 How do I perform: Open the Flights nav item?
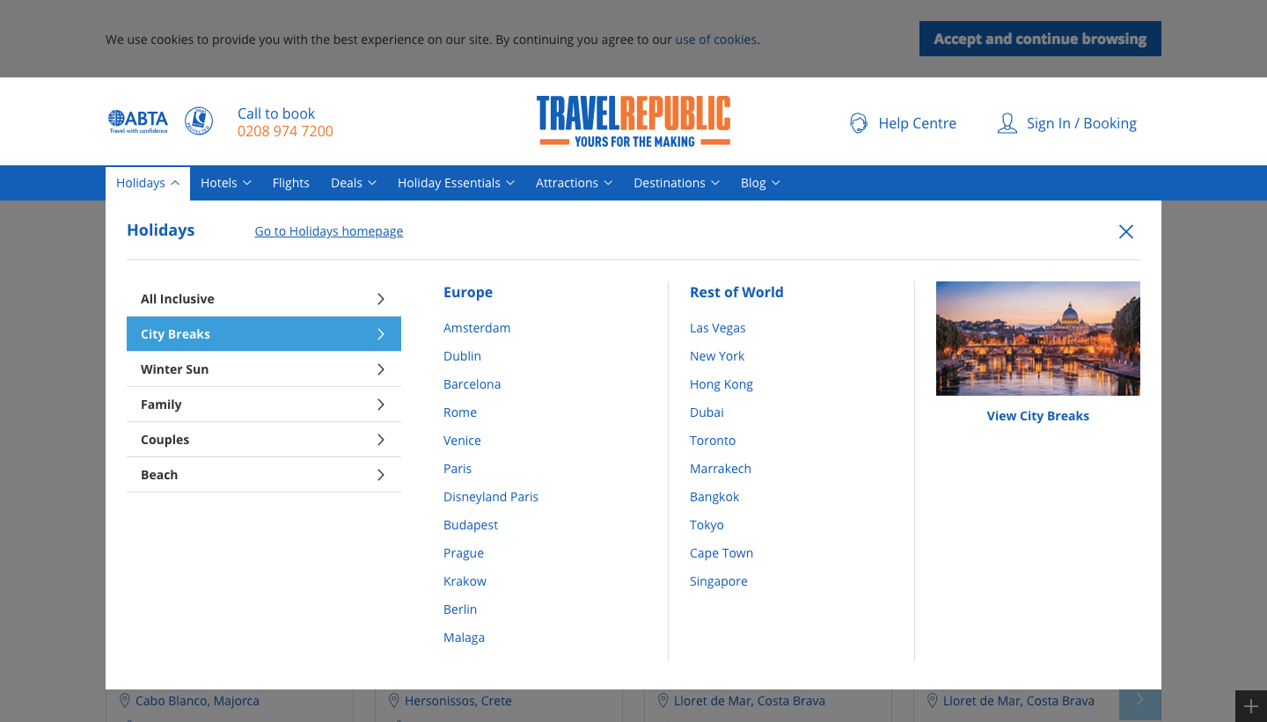(x=291, y=183)
